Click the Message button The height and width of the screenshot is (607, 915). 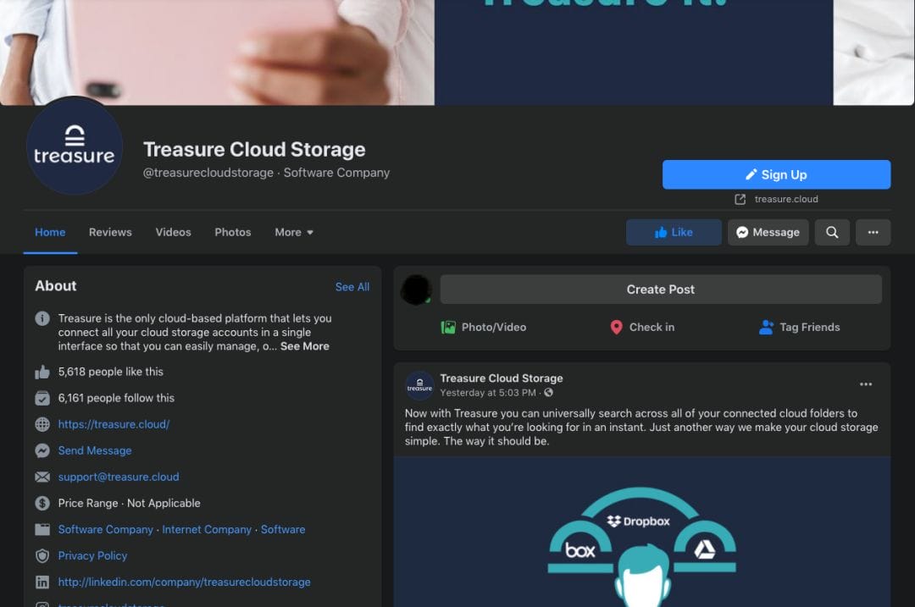[x=768, y=232]
